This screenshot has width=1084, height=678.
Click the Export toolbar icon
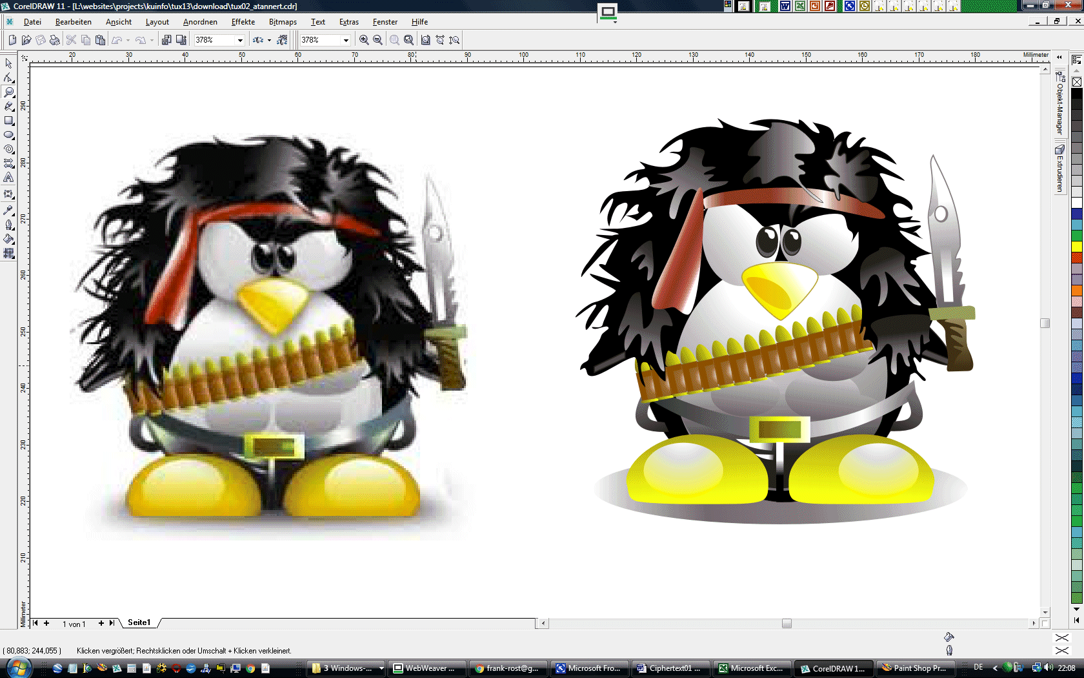pos(181,40)
